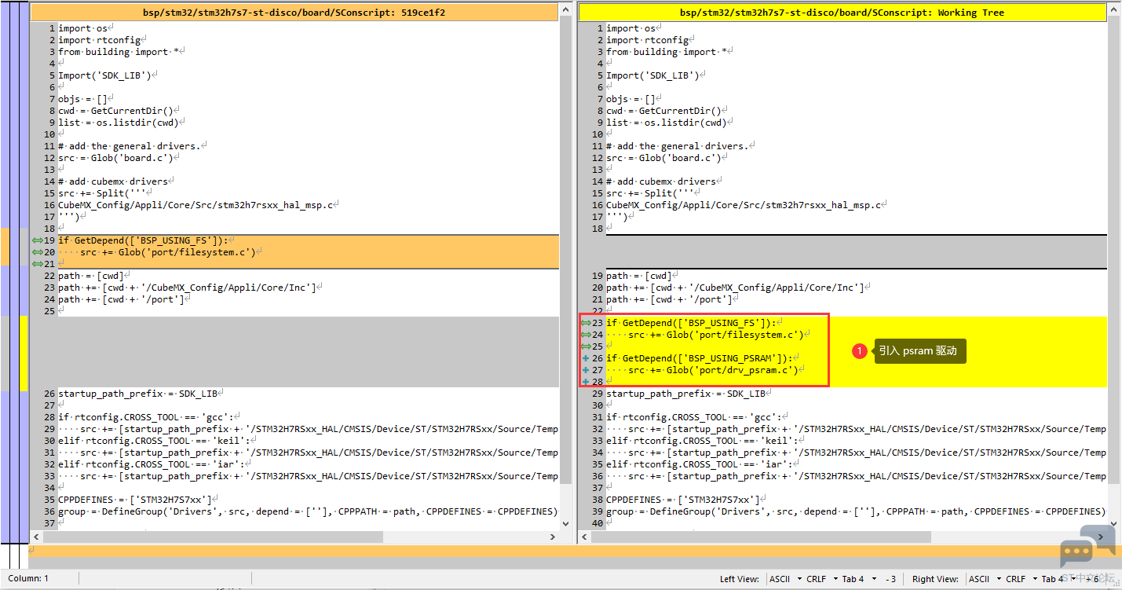Click "Import('SDK_LIB')" in the left pane
The image size is (1122, 590).
tap(104, 75)
